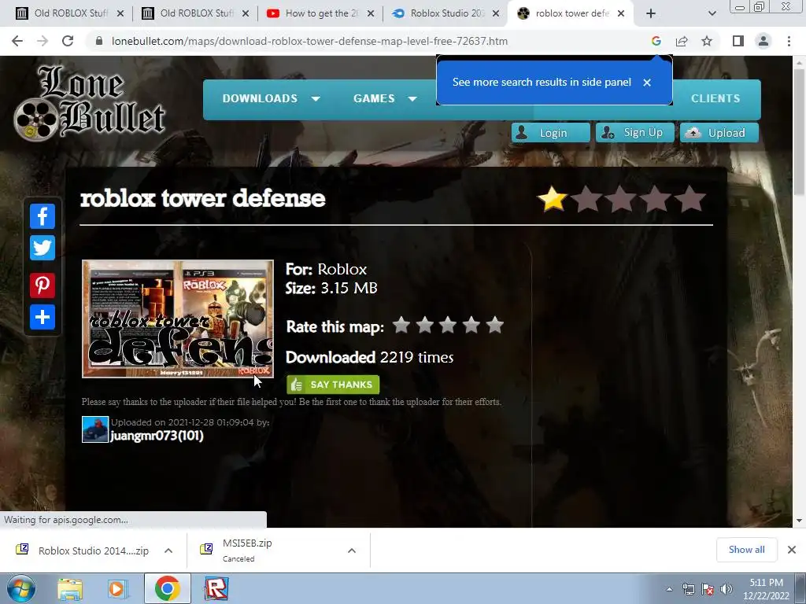
Task: Toggle the Chrome side panel icon
Action: [x=738, y=41]
